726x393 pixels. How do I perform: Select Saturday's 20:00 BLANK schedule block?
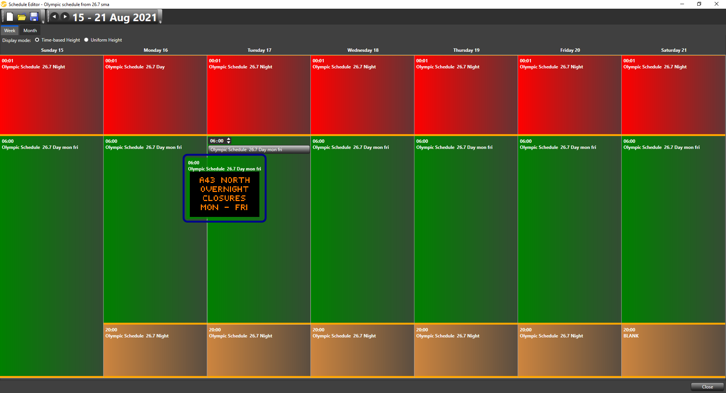673,350
